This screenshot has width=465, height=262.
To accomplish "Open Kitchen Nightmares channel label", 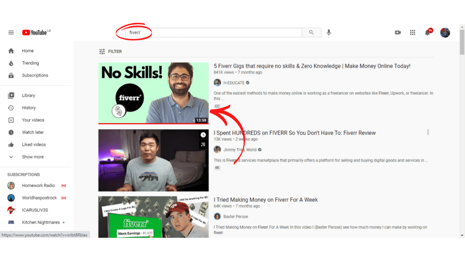I will [40, 222].
